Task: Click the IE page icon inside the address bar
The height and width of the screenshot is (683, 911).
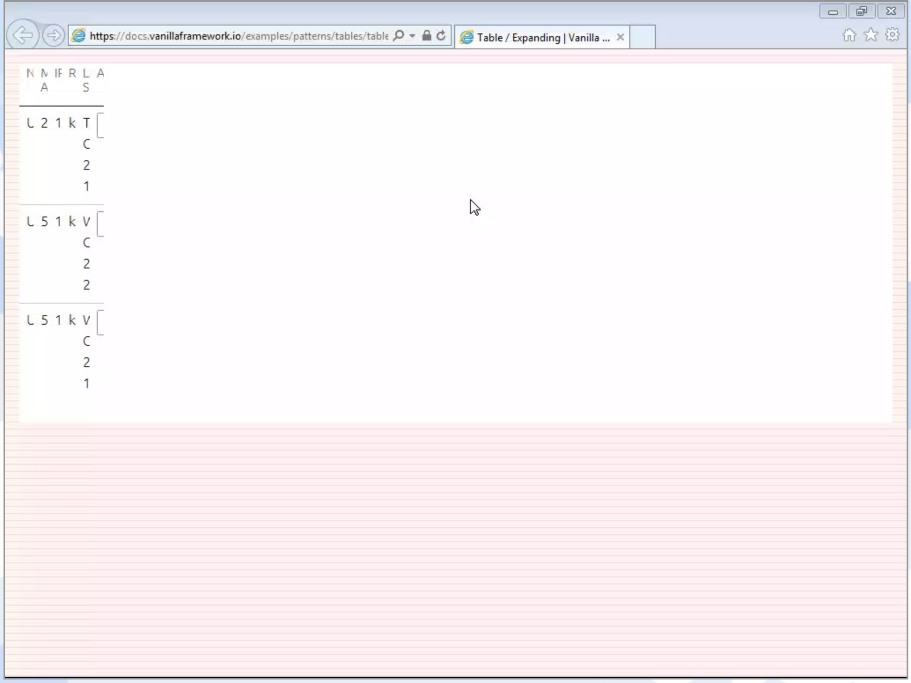Action: [78, 36]
